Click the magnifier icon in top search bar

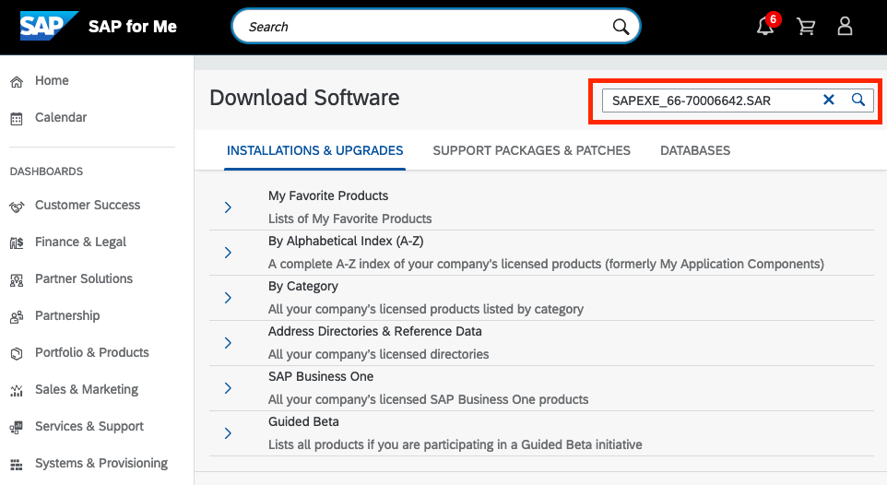(621, 27)
